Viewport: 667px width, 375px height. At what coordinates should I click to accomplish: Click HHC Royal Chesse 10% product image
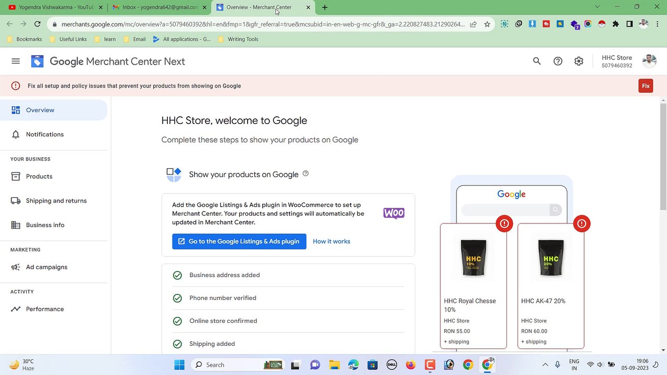473,258
